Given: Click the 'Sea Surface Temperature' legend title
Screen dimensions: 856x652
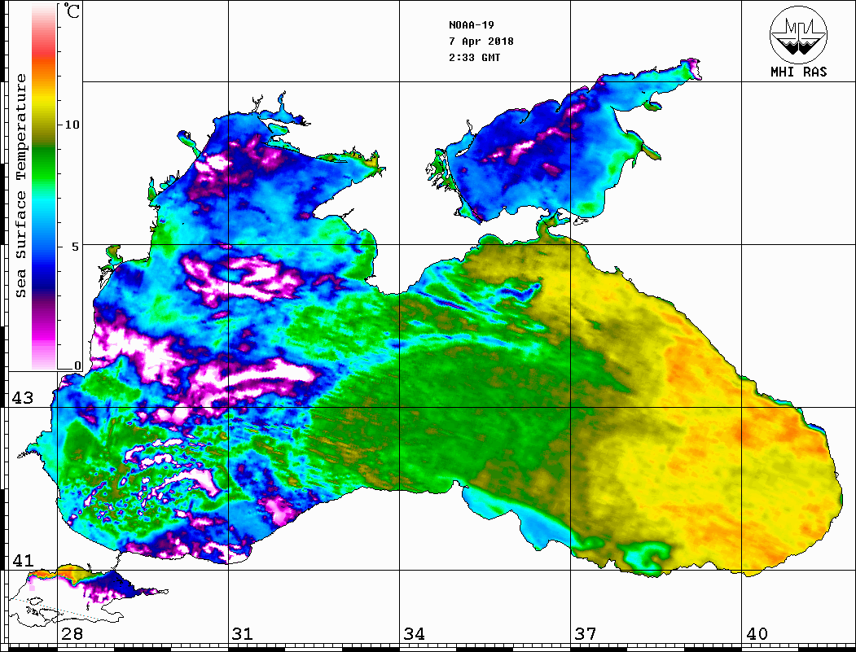Looking at the screenshot, I should point(20,186).
